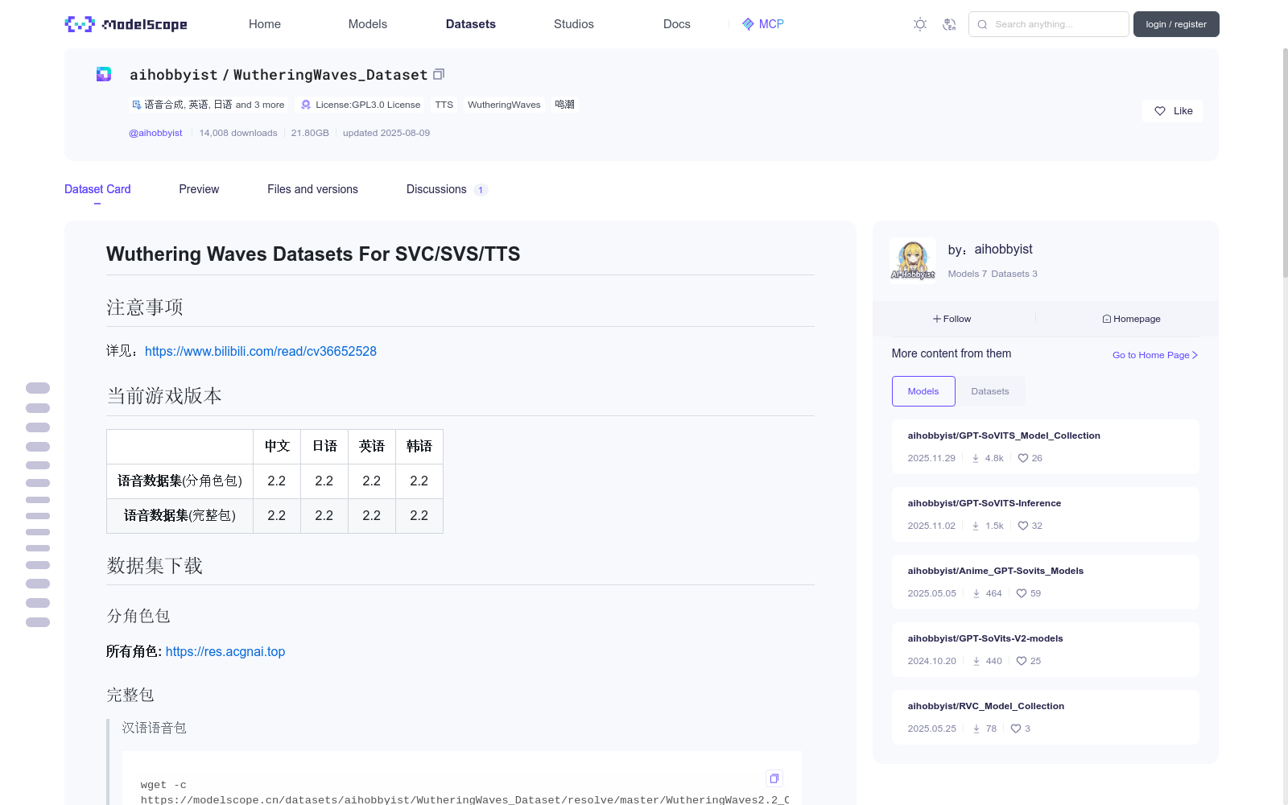The image size is (1288, 805).
Task: Open aihobbyist/GPT-SoVITS_Model_Collection card
Action: pos(1046,447)
